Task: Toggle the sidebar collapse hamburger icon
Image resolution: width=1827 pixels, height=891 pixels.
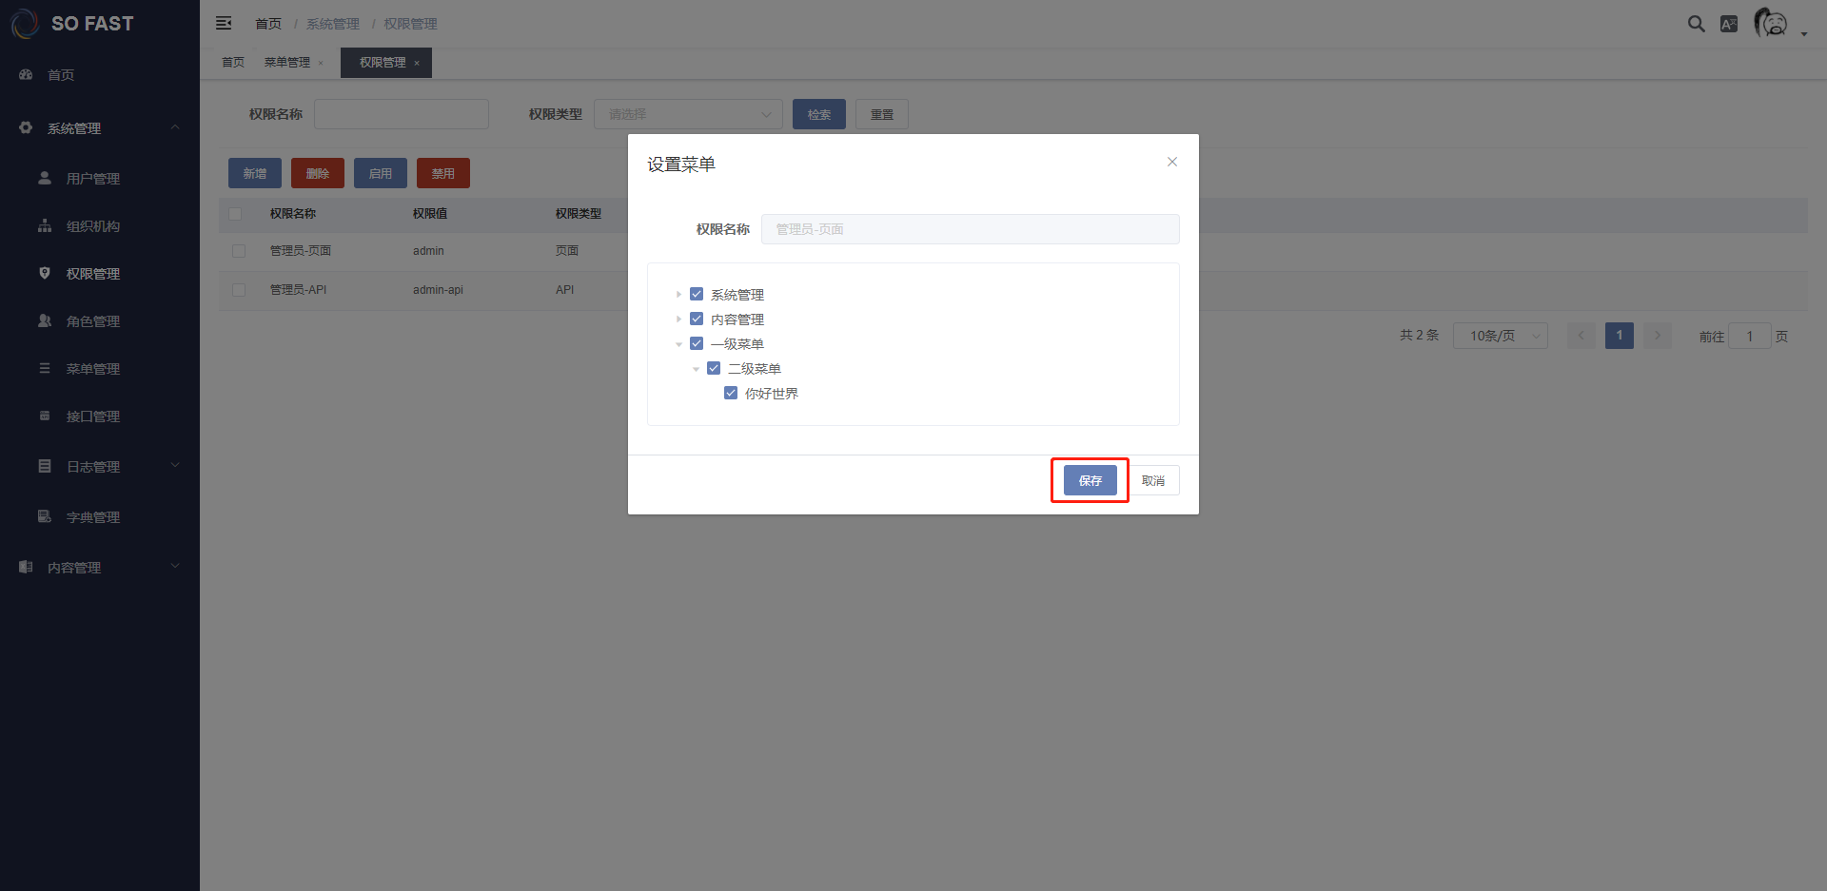Action: [x=224, y=23]
